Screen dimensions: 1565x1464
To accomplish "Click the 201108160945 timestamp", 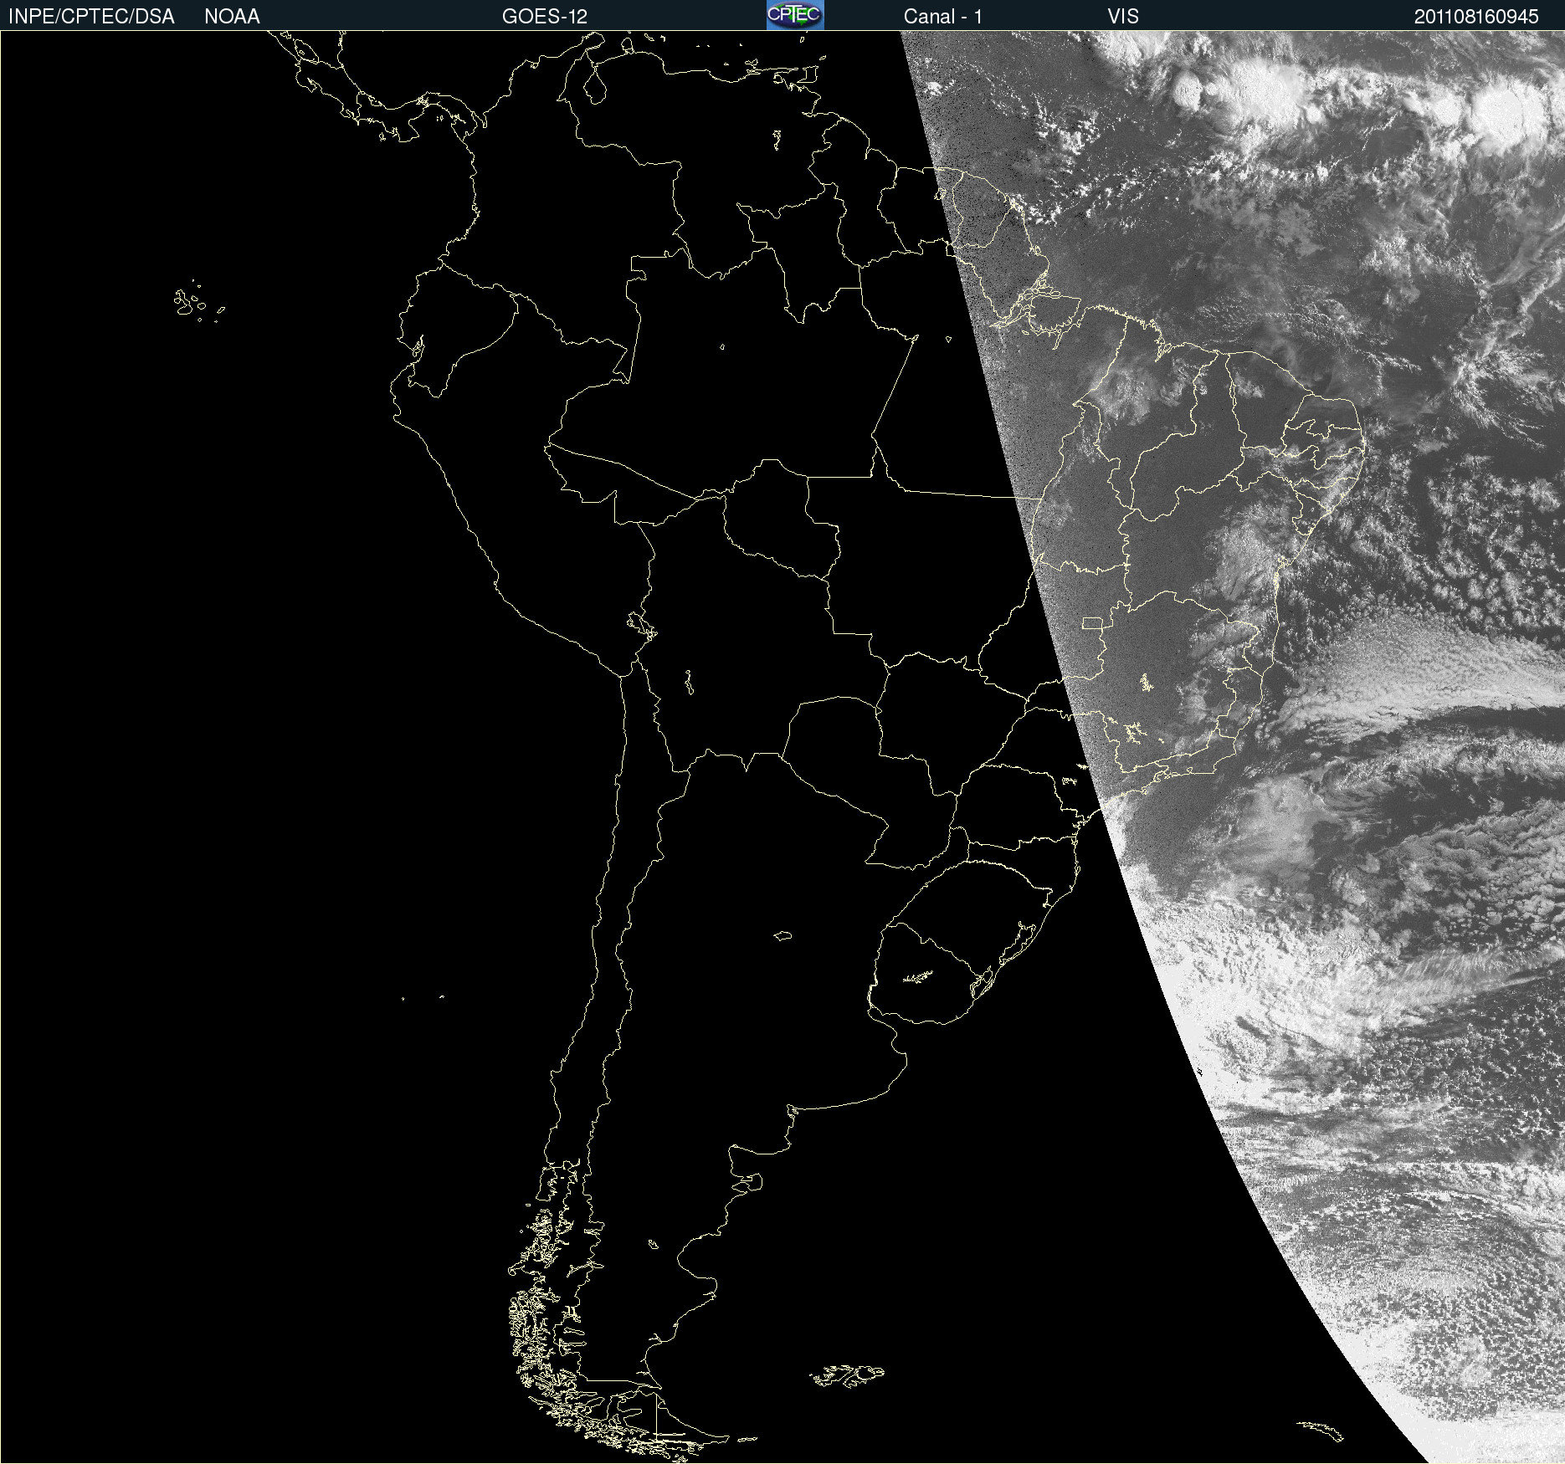I will tap(1476, 17).
